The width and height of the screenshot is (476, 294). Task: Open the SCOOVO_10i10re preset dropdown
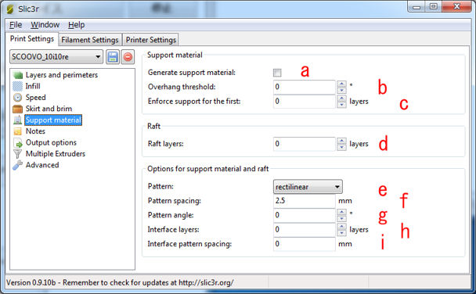coord(56,57)
